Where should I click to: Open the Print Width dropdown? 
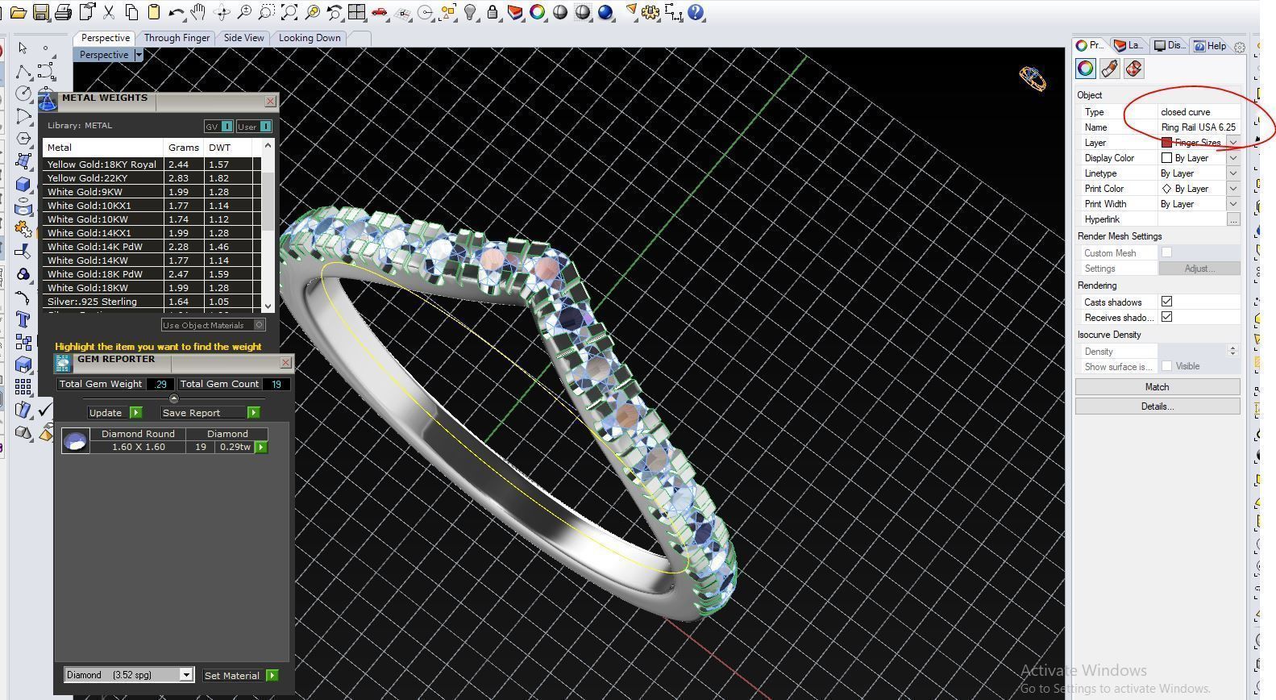pyautogui.click(x=1233, y=204)
